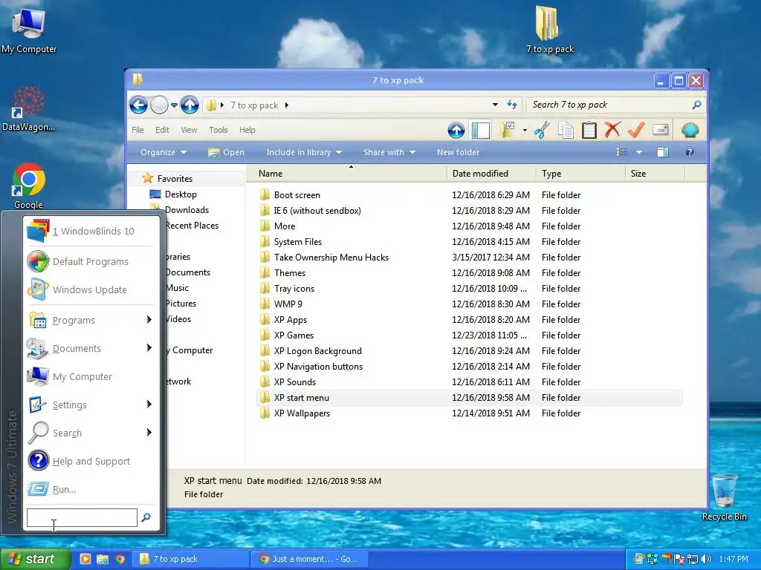The image size is (761, 570).
Task: Toggle the preview pane icon
Action: pyautogui.click(x=662, y=152)
